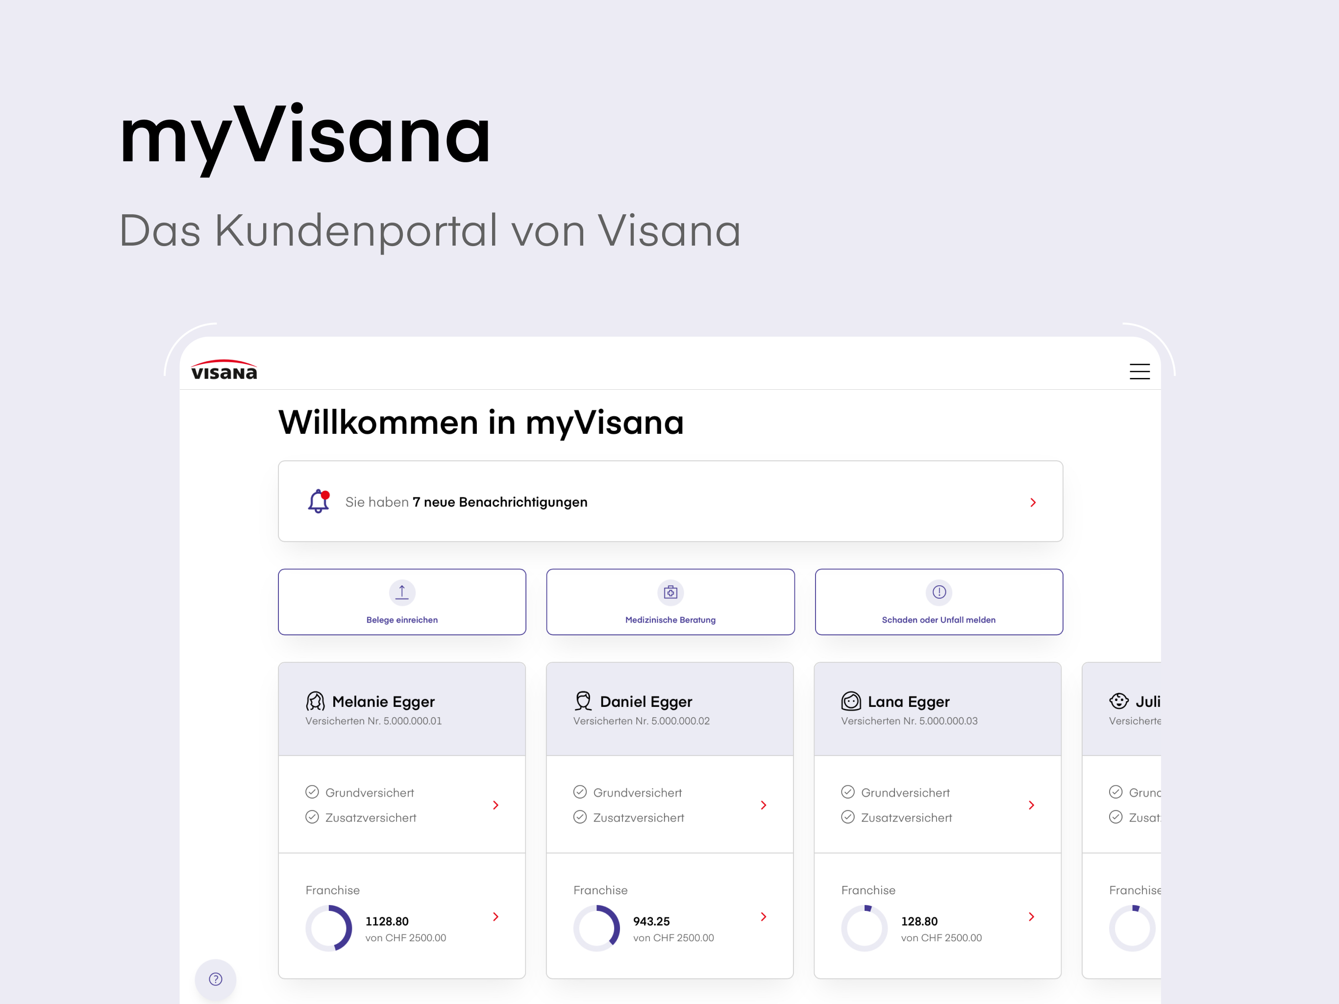Click Melanie Egger's avatar icon
Image resolution: width=1339 pixels, height=1004 pixels.
coord(315,701)
